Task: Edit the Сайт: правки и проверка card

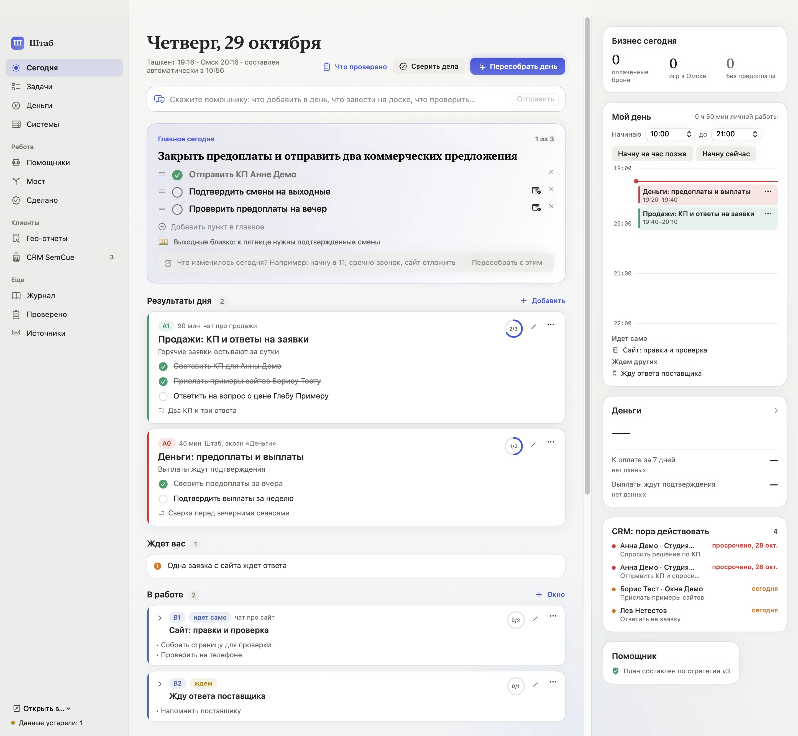Action: click(536, 618)
